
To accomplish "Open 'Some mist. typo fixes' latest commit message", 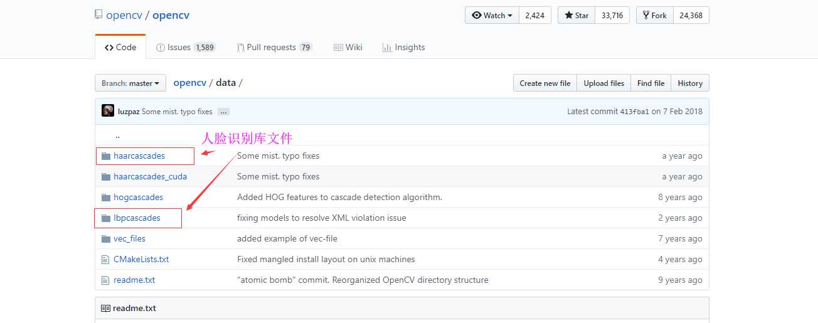I will (177, 112).
